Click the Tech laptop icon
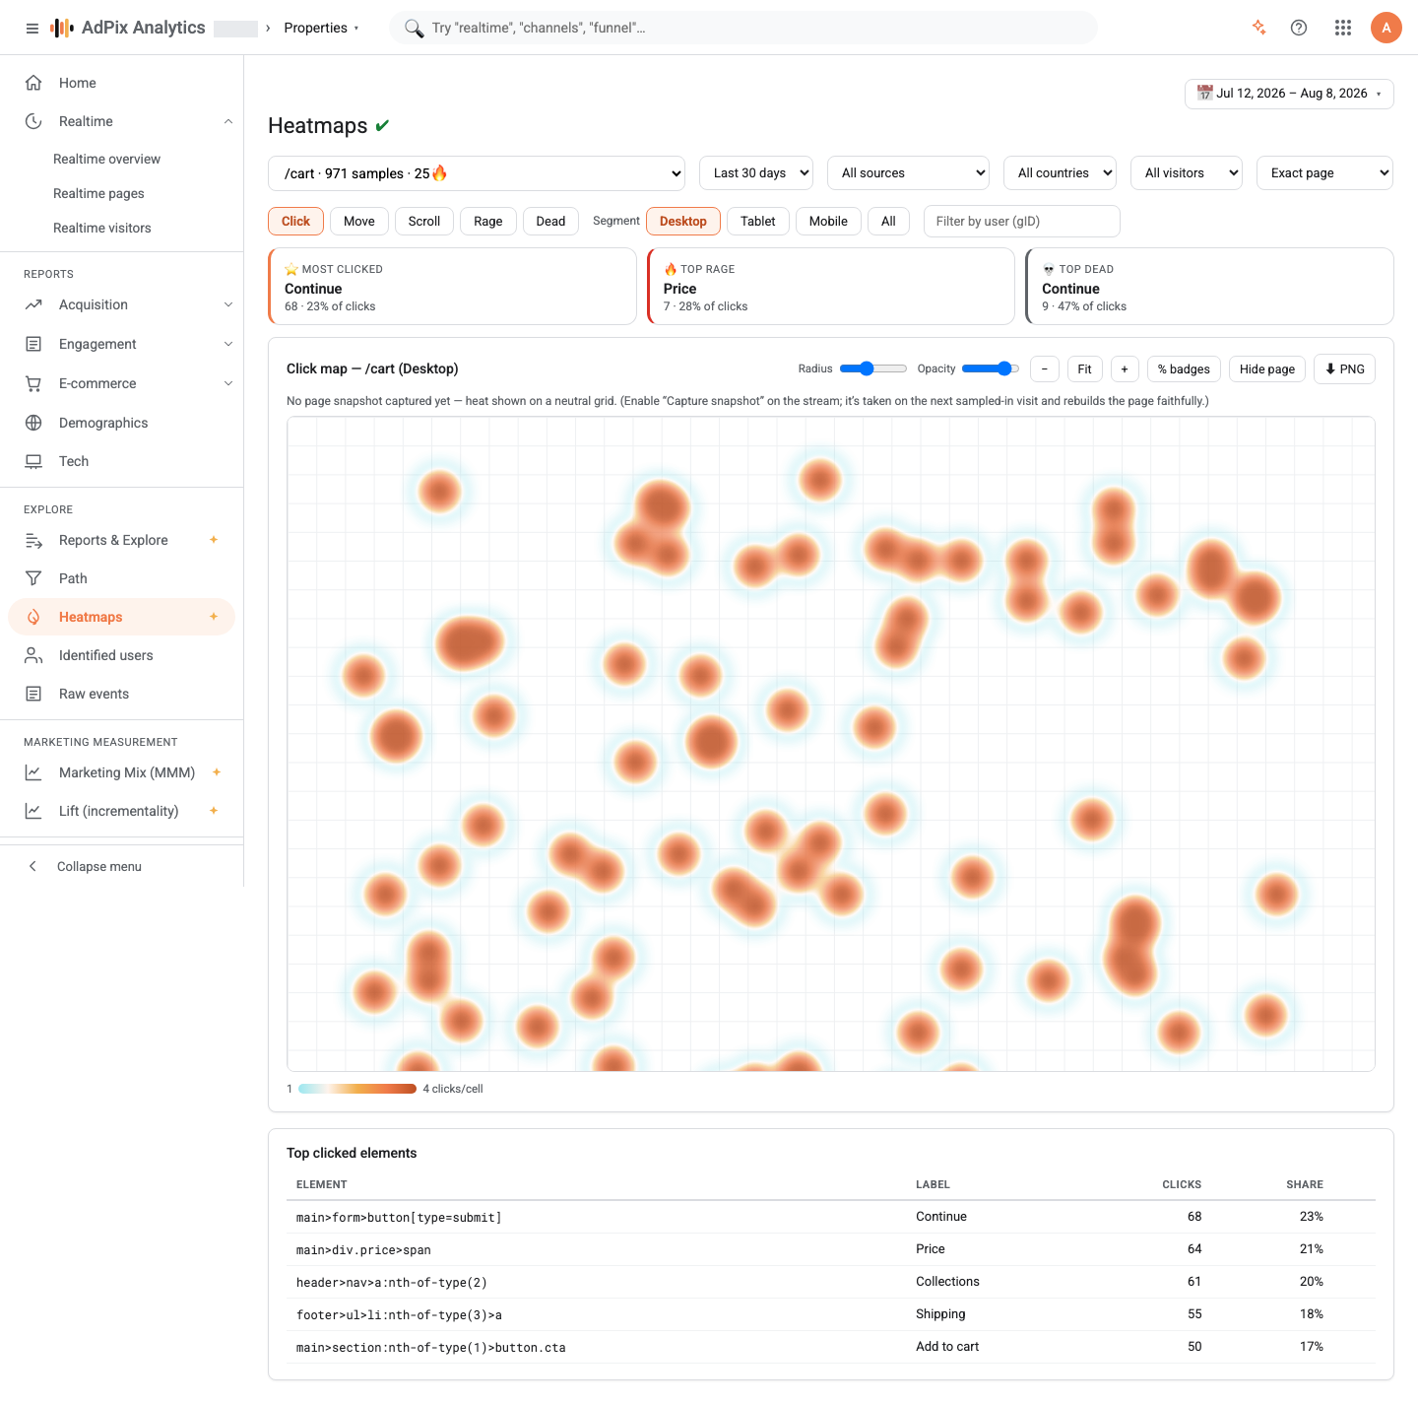 [33, 461]
